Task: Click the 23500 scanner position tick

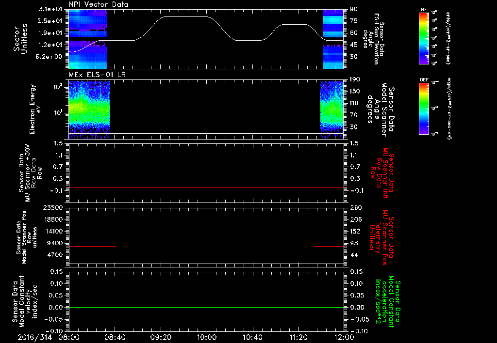Action: click(52, 207)
